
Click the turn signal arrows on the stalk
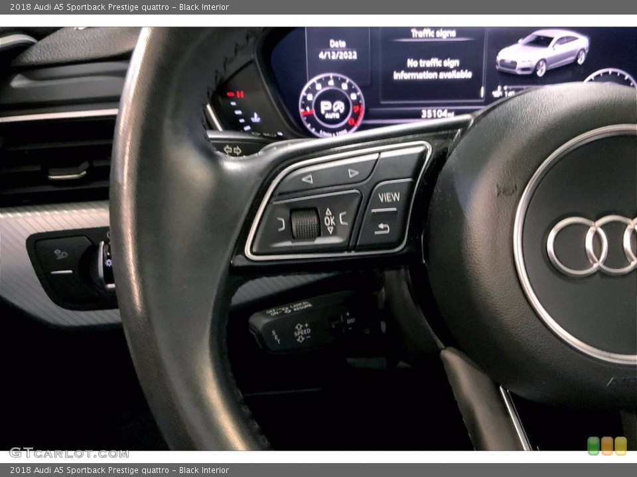tap(232, 150)
